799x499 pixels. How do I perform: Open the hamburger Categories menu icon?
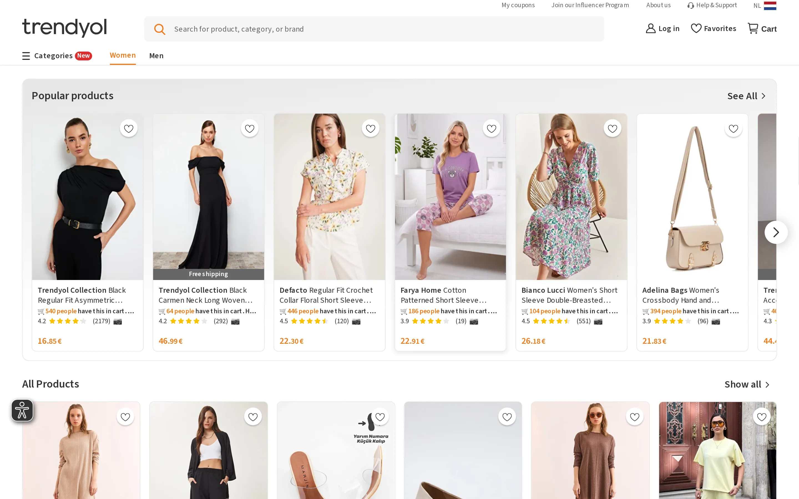click(26, 56)
